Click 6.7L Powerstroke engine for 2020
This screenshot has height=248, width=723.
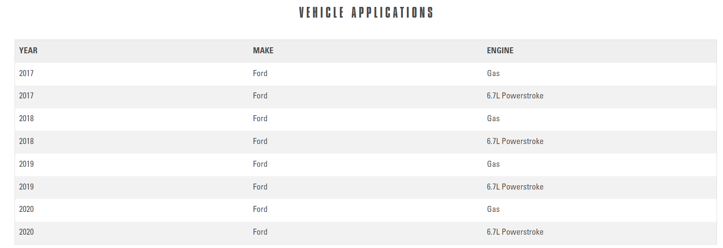pyautogui.click(x=515, y=232)
